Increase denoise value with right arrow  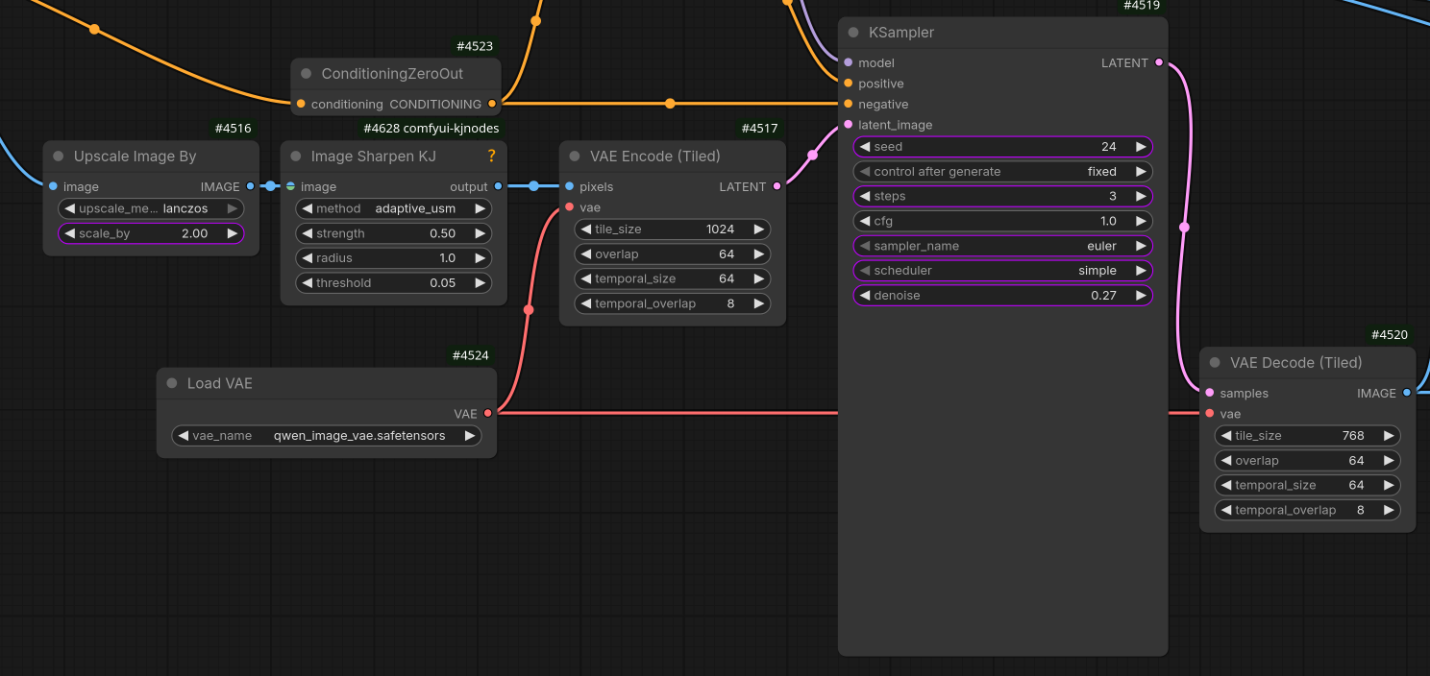point(1141,296)
